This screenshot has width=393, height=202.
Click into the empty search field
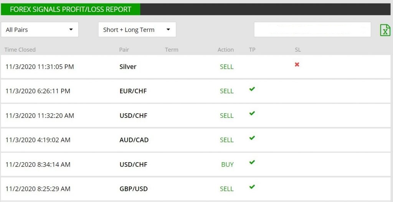(x=312, y=29)
